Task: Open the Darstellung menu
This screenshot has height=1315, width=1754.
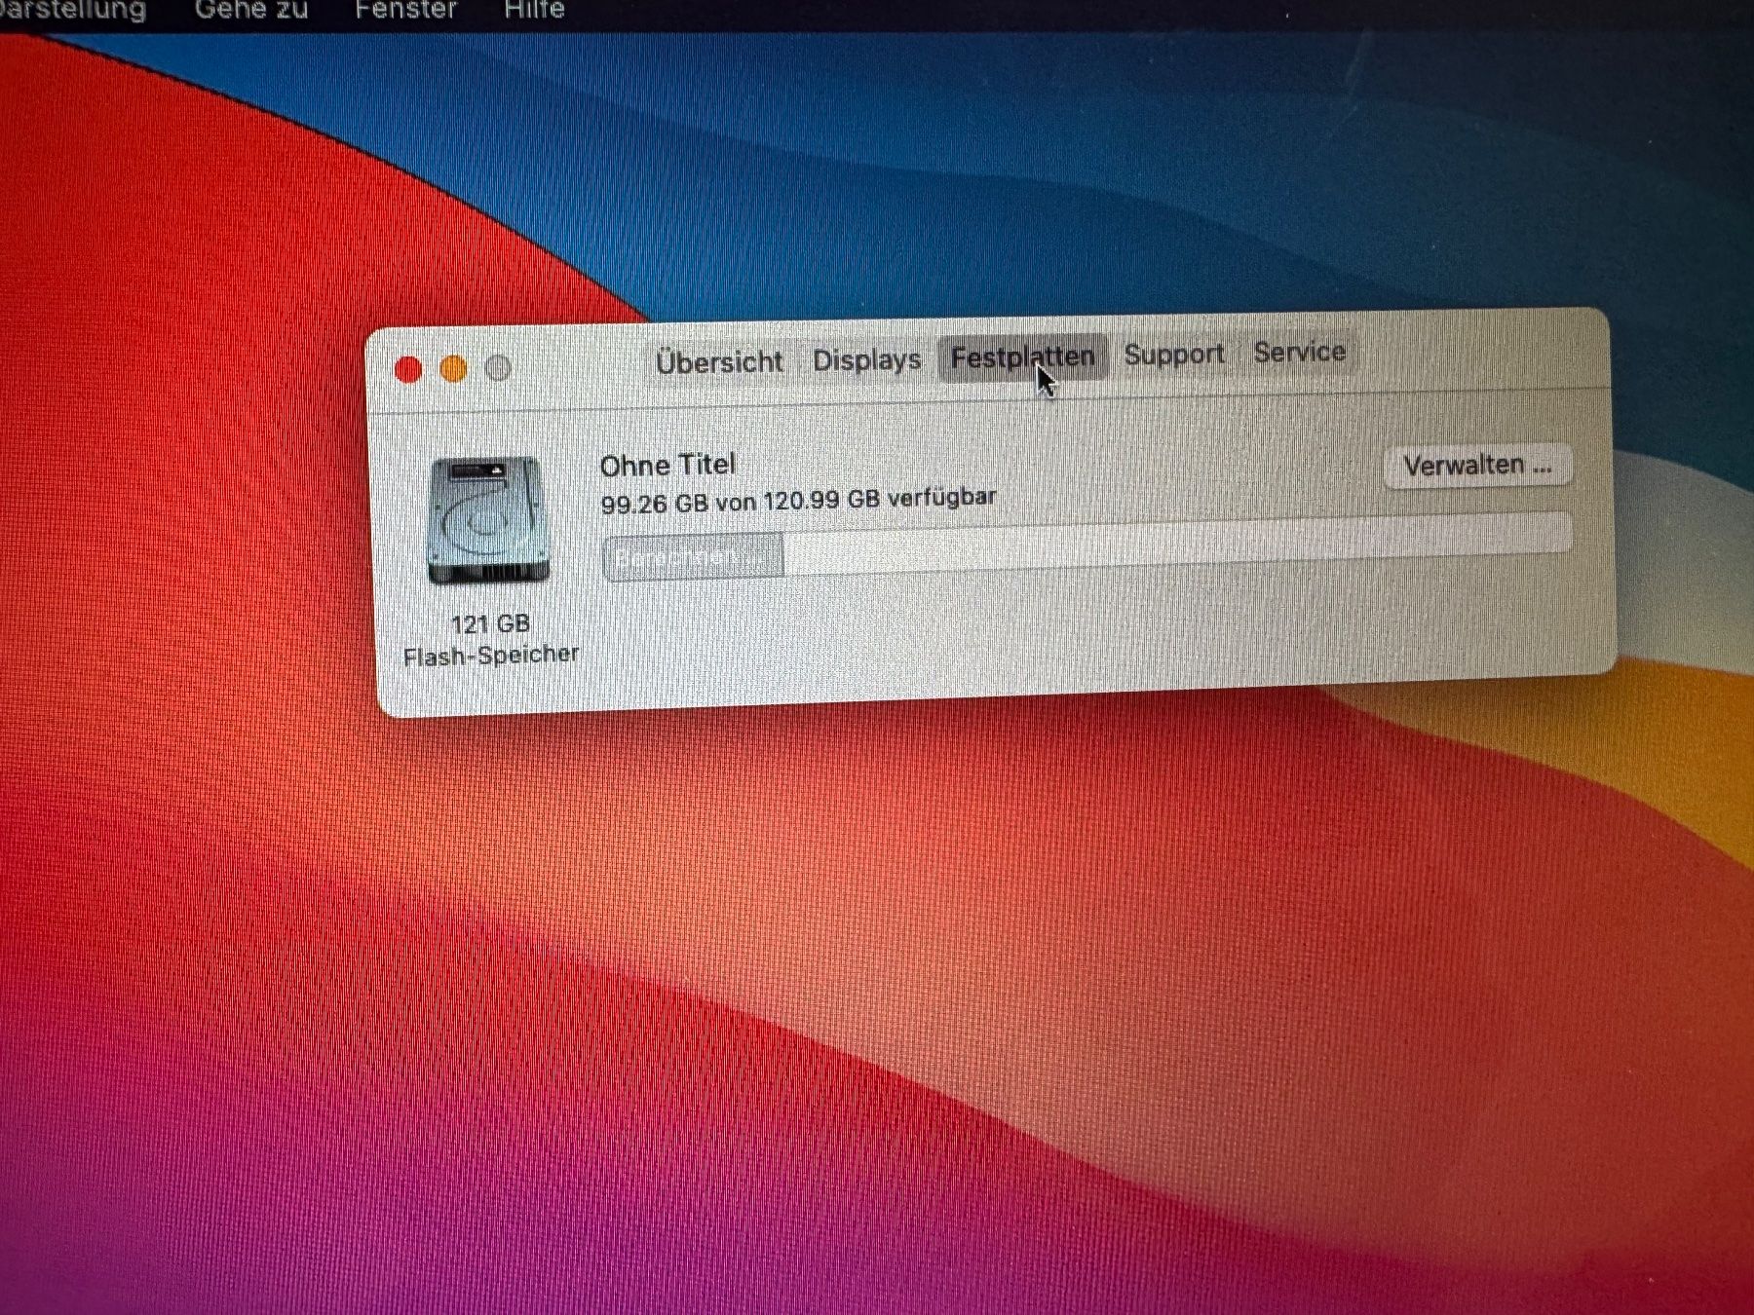Action: [73, 10]
